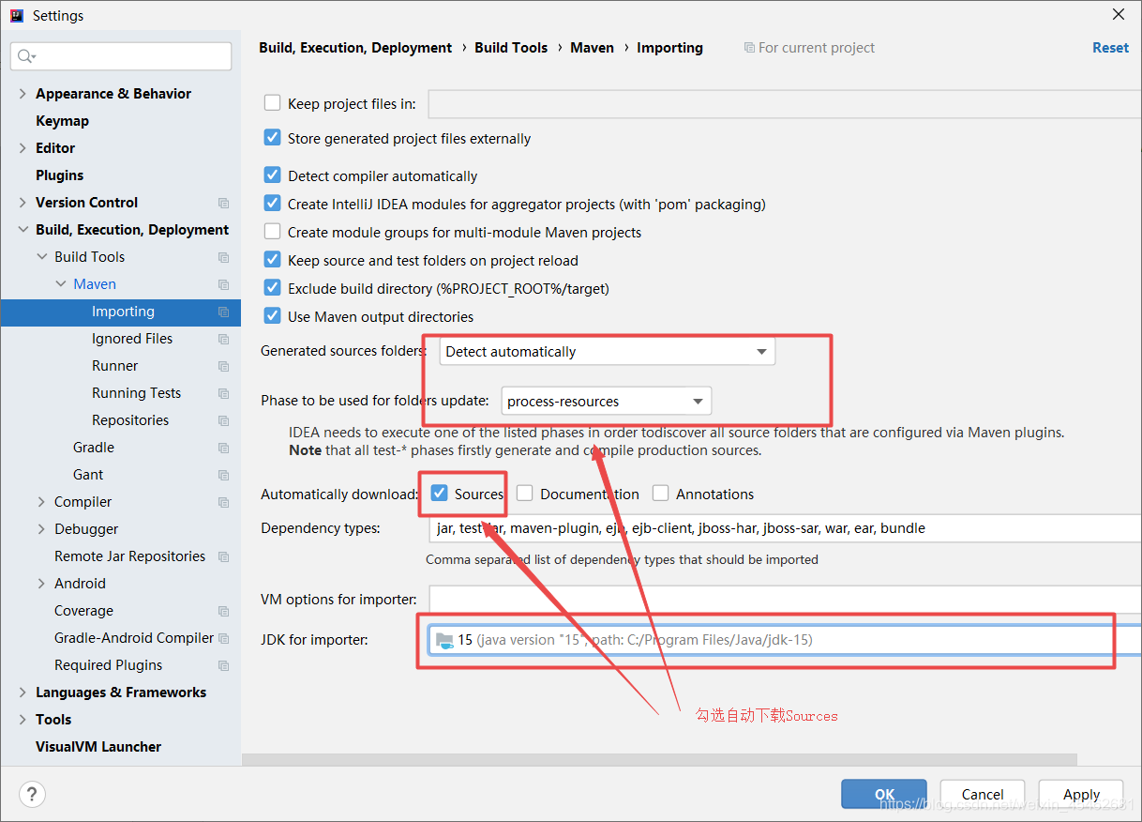The height and width of the screenshot is (822, 1142).
Task: Toggle Detect compiler automatically
Action: pos(272,175)
